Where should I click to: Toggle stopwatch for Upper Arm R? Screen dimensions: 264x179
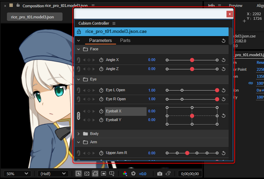click(101, 153)
